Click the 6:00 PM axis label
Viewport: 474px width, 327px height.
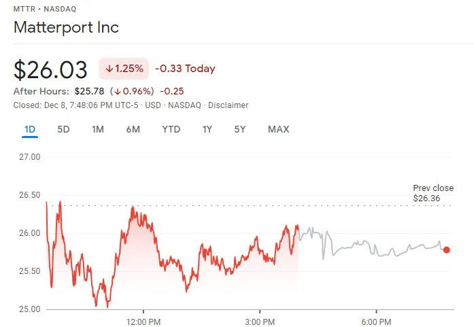375,321
